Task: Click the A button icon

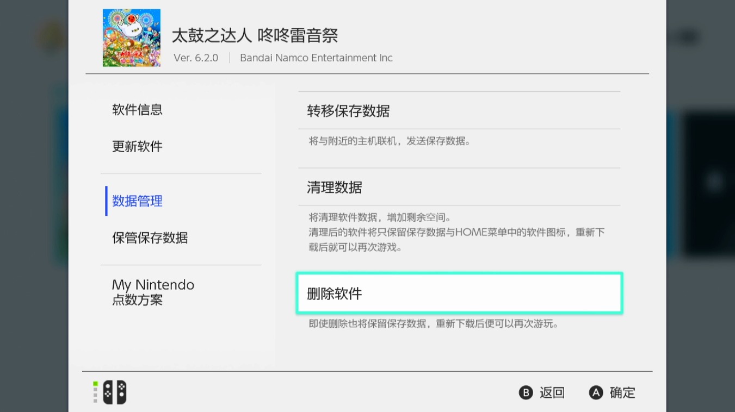Action: 596,392
